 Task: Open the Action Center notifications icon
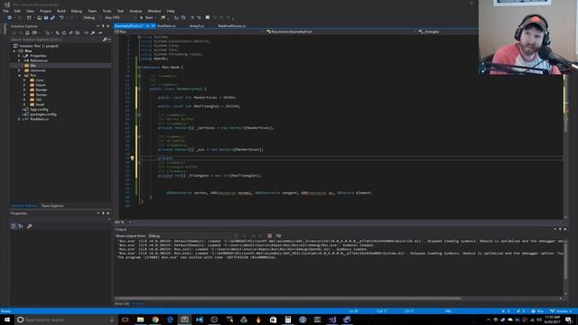[569, 320]
